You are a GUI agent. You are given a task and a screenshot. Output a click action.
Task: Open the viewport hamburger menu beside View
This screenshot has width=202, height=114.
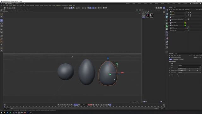4,10
